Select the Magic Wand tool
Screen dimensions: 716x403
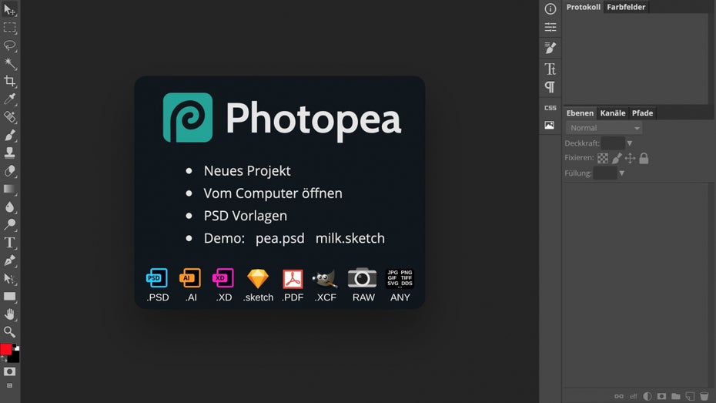[10, 63]
